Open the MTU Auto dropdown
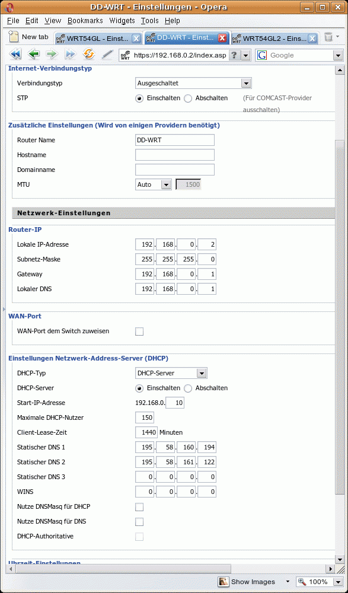The height and width of the screenshot is (593, 348). (x=154, y=184)
